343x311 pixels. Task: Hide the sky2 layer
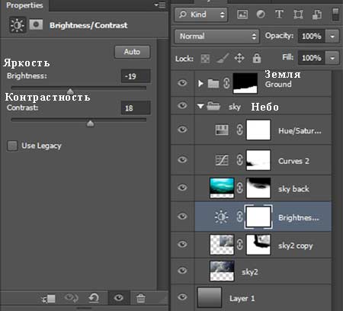182,271
